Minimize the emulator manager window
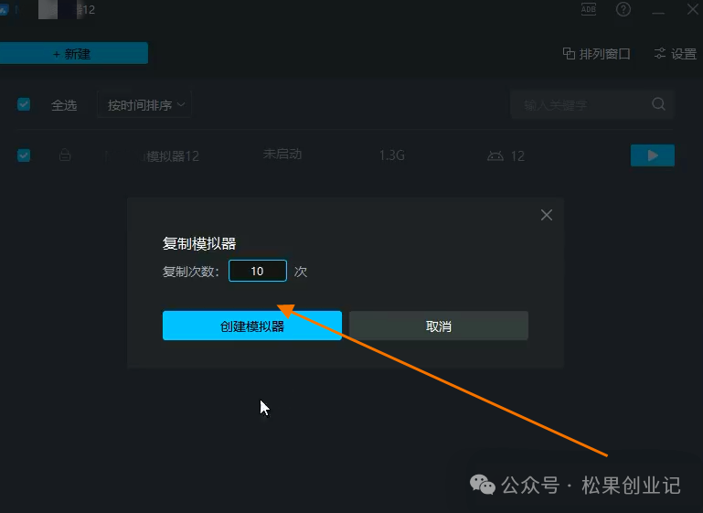Screen dimensions: 703x513 657,10
